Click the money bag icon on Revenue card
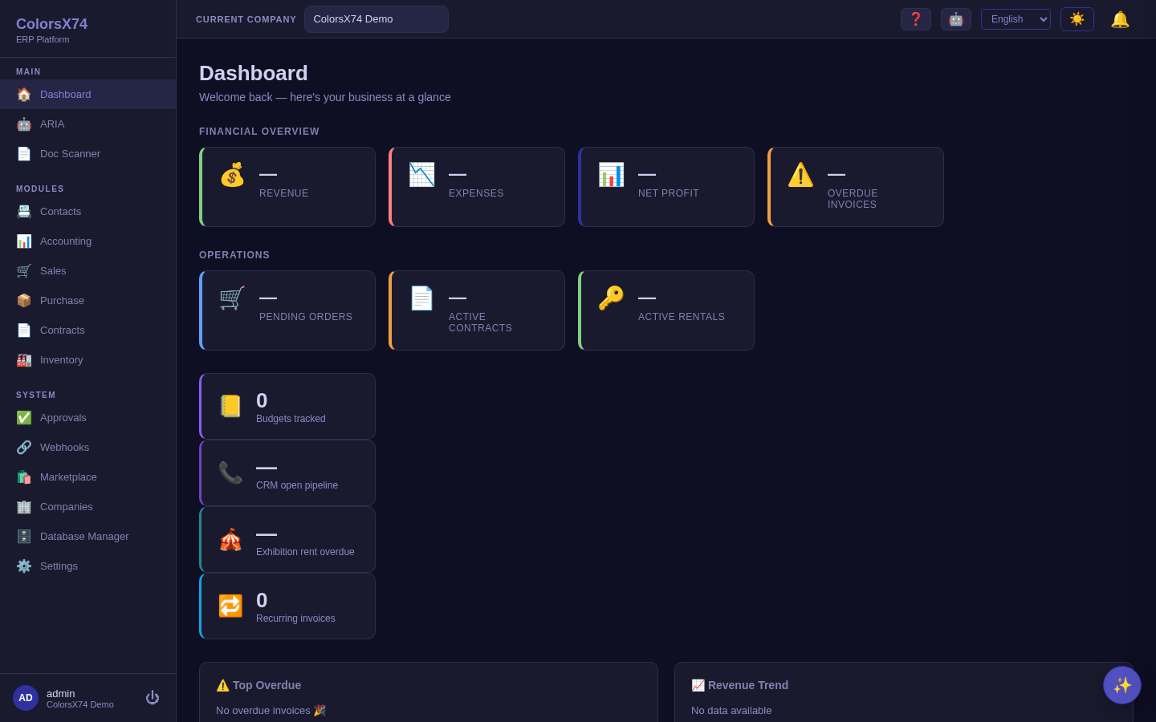 [232, 175]
